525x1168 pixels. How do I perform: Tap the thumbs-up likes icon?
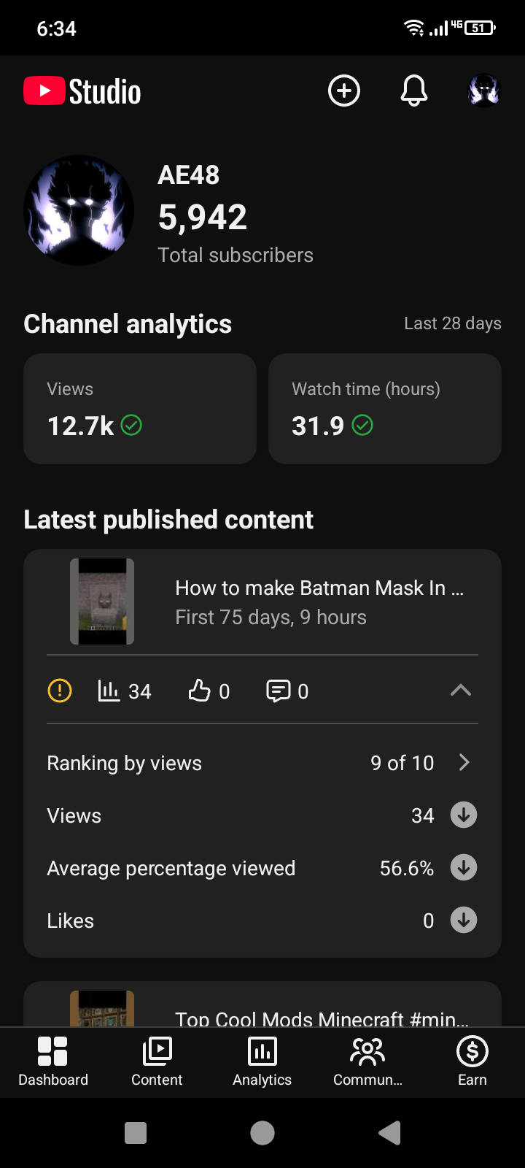click(200, 691)
